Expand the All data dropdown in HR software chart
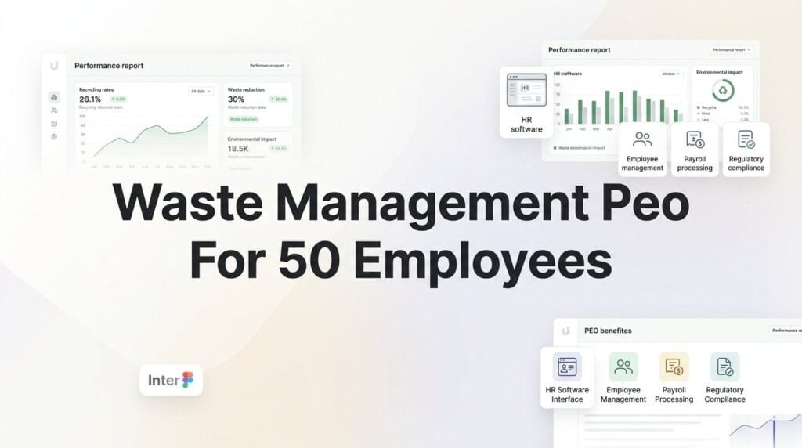Screen dimensions: 802x448 coord(670,74)
